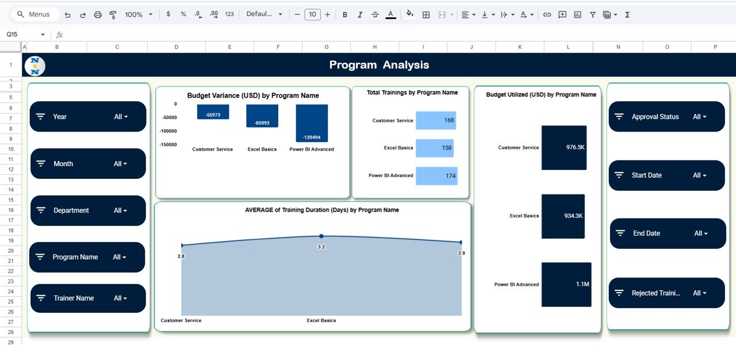Click the Insert chart icon
Viewport: 736px width, 345px height.
577,14
